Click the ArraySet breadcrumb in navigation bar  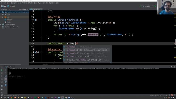(11, 6)
